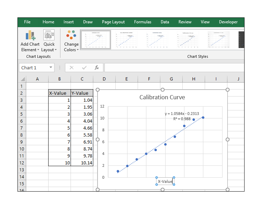Click the Add Chart Element icon
Image resolution: width=262 pixels, height=209 pixels.
[30, 35]
